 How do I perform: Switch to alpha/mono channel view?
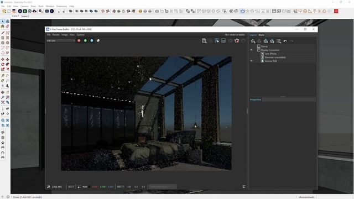[x=98, y=40]
